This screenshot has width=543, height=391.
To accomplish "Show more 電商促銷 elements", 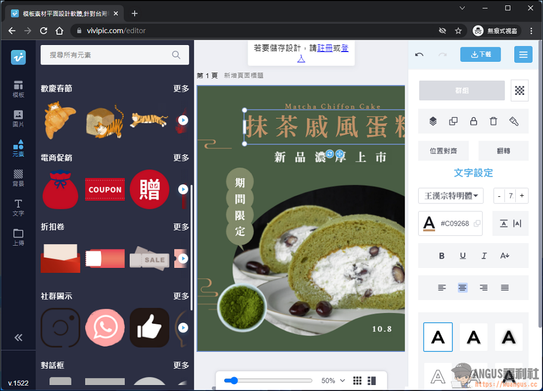I will click(181, 158).
